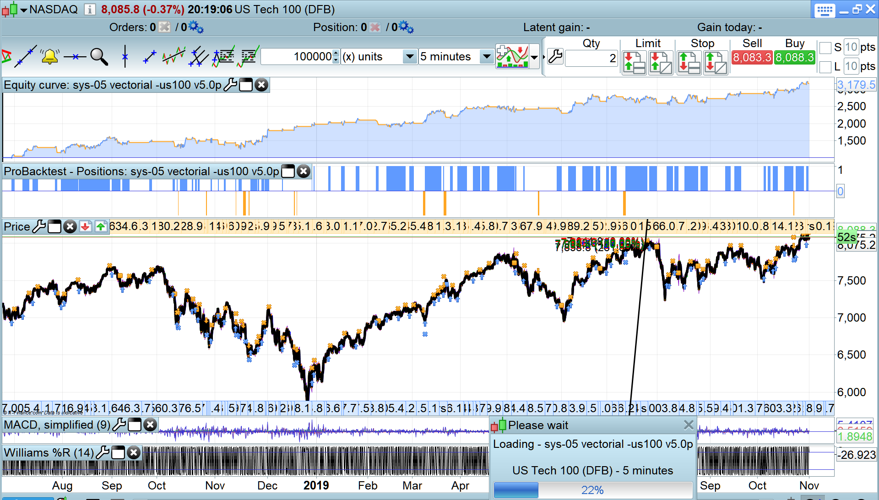Click the alert bell icon
The image size is (879, 500).
tap(49, 57)
